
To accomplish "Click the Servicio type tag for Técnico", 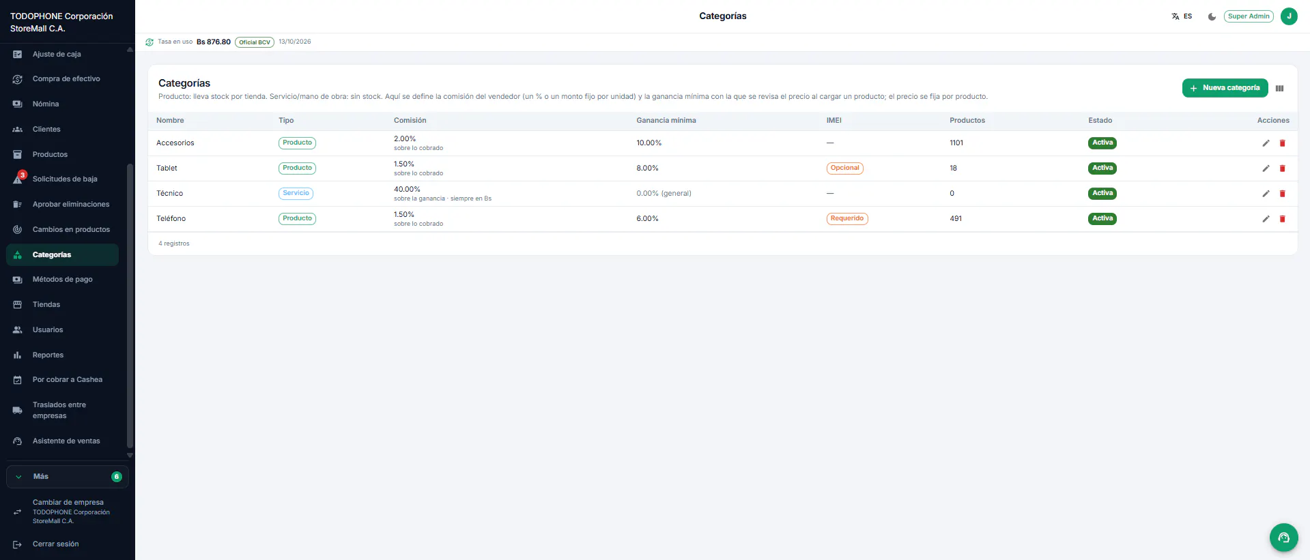I will (296, 194).
